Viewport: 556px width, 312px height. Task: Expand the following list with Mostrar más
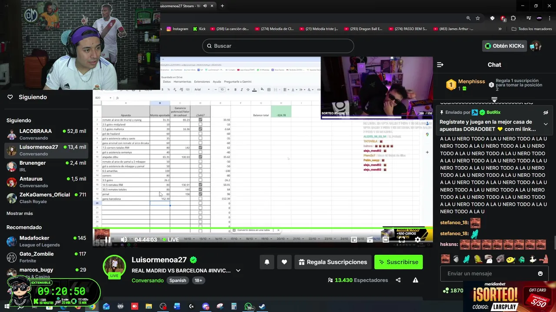point(20,214)
